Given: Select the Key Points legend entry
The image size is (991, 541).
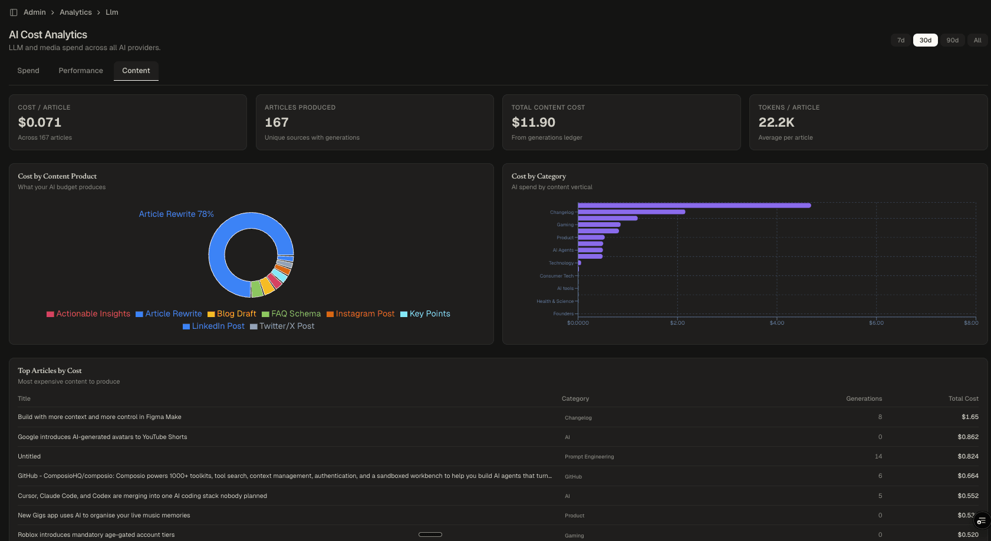Looking at the screenshot, I should click(x=425, y=314).
